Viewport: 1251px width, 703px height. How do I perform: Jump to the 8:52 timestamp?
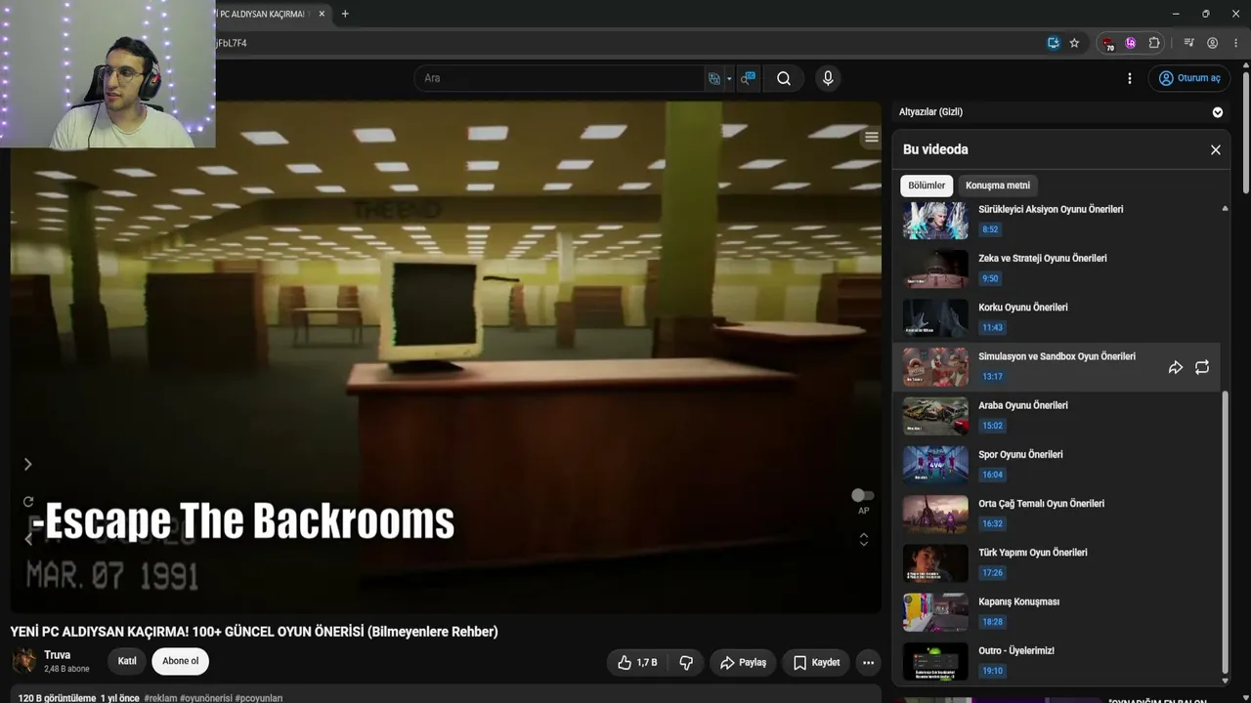(x=991, y=229)
